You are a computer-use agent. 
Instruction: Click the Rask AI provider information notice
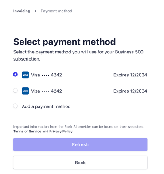(78, 129)
